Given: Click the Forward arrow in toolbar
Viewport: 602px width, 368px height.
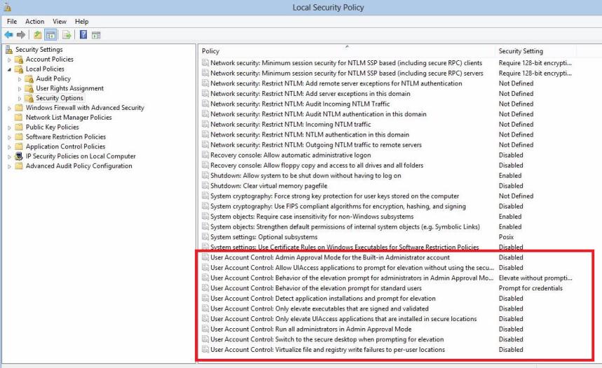Looking at the screenshot, I should tap(21, 35).
